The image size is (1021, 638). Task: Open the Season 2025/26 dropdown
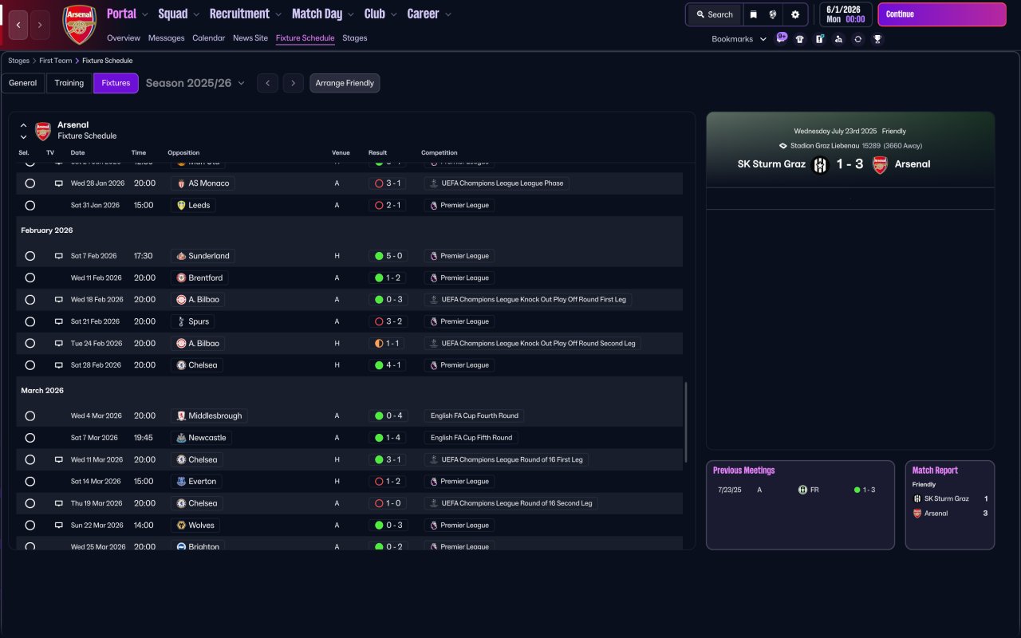pos(195,83)
